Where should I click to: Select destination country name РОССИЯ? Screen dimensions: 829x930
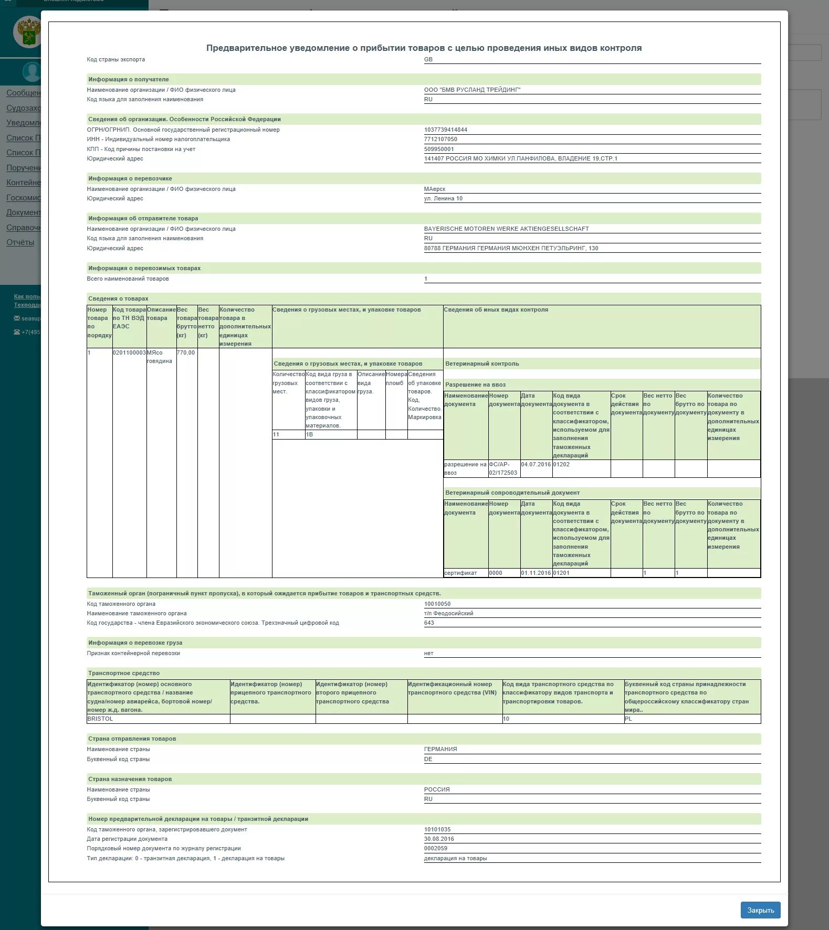tap(437, 789)
